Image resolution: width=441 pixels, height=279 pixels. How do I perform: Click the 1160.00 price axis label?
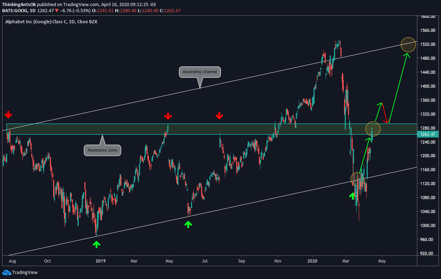point(428,170)
